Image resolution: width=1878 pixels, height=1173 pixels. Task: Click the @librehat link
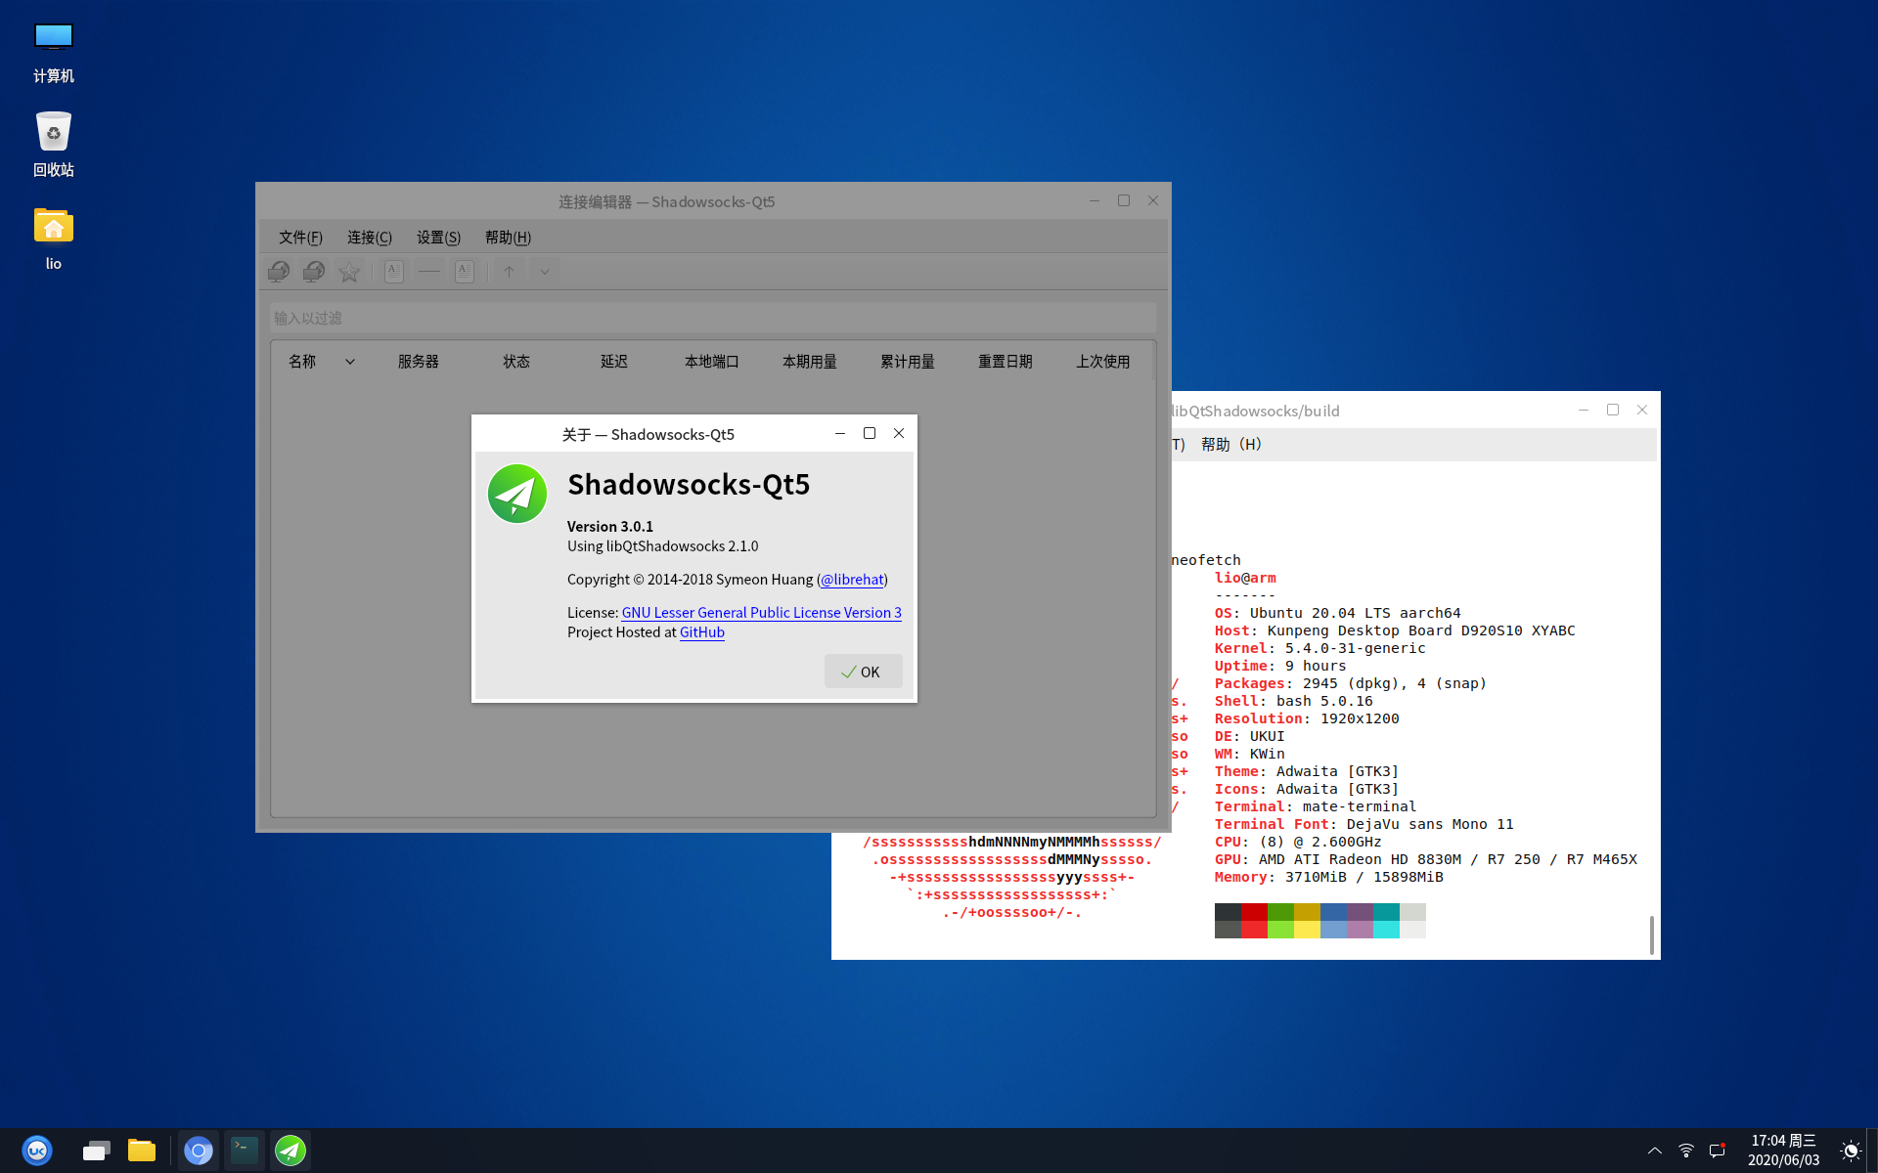coord(852,580)
